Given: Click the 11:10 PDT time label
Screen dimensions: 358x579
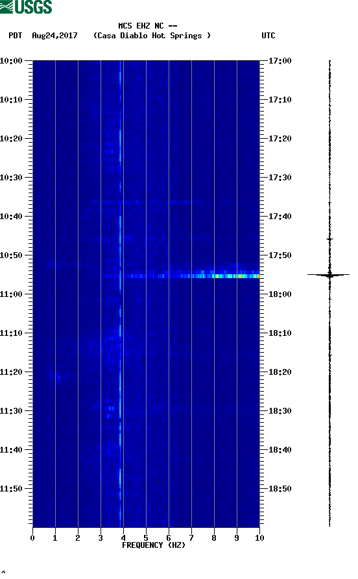Looking at the screenshot, I should (11, 333).
